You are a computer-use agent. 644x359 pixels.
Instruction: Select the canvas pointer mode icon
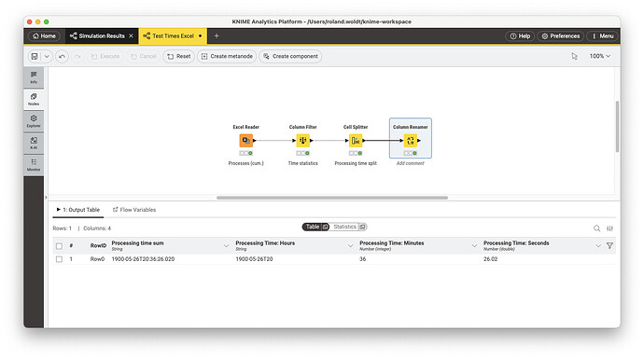pyautogui.click(x=574, y=56)
